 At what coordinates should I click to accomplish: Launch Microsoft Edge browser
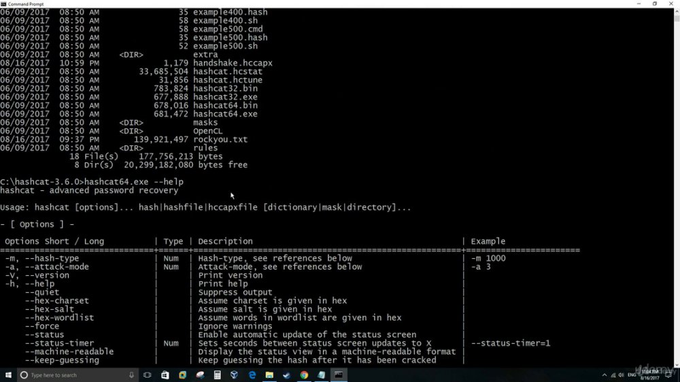(x=252, y=375)
